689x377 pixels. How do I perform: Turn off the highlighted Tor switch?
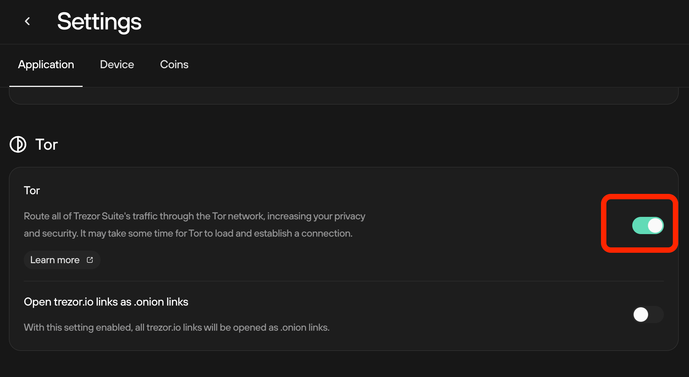(x=647, y=225)
